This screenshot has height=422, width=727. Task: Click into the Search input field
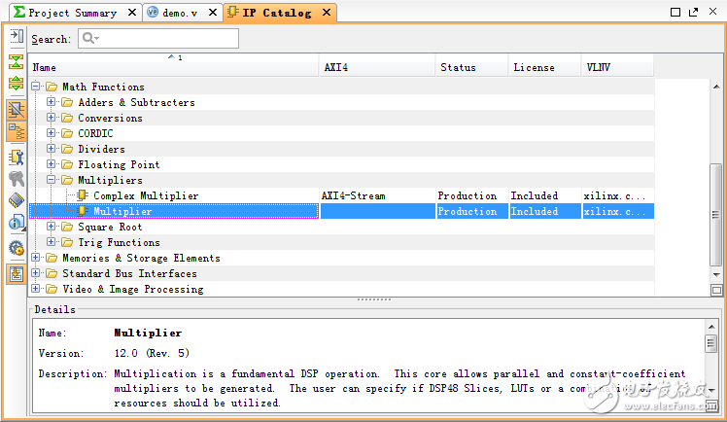tap(159, 39)
